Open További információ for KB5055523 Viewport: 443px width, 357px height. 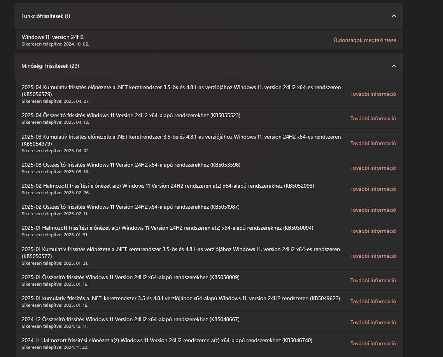click(x=373, y=118)
